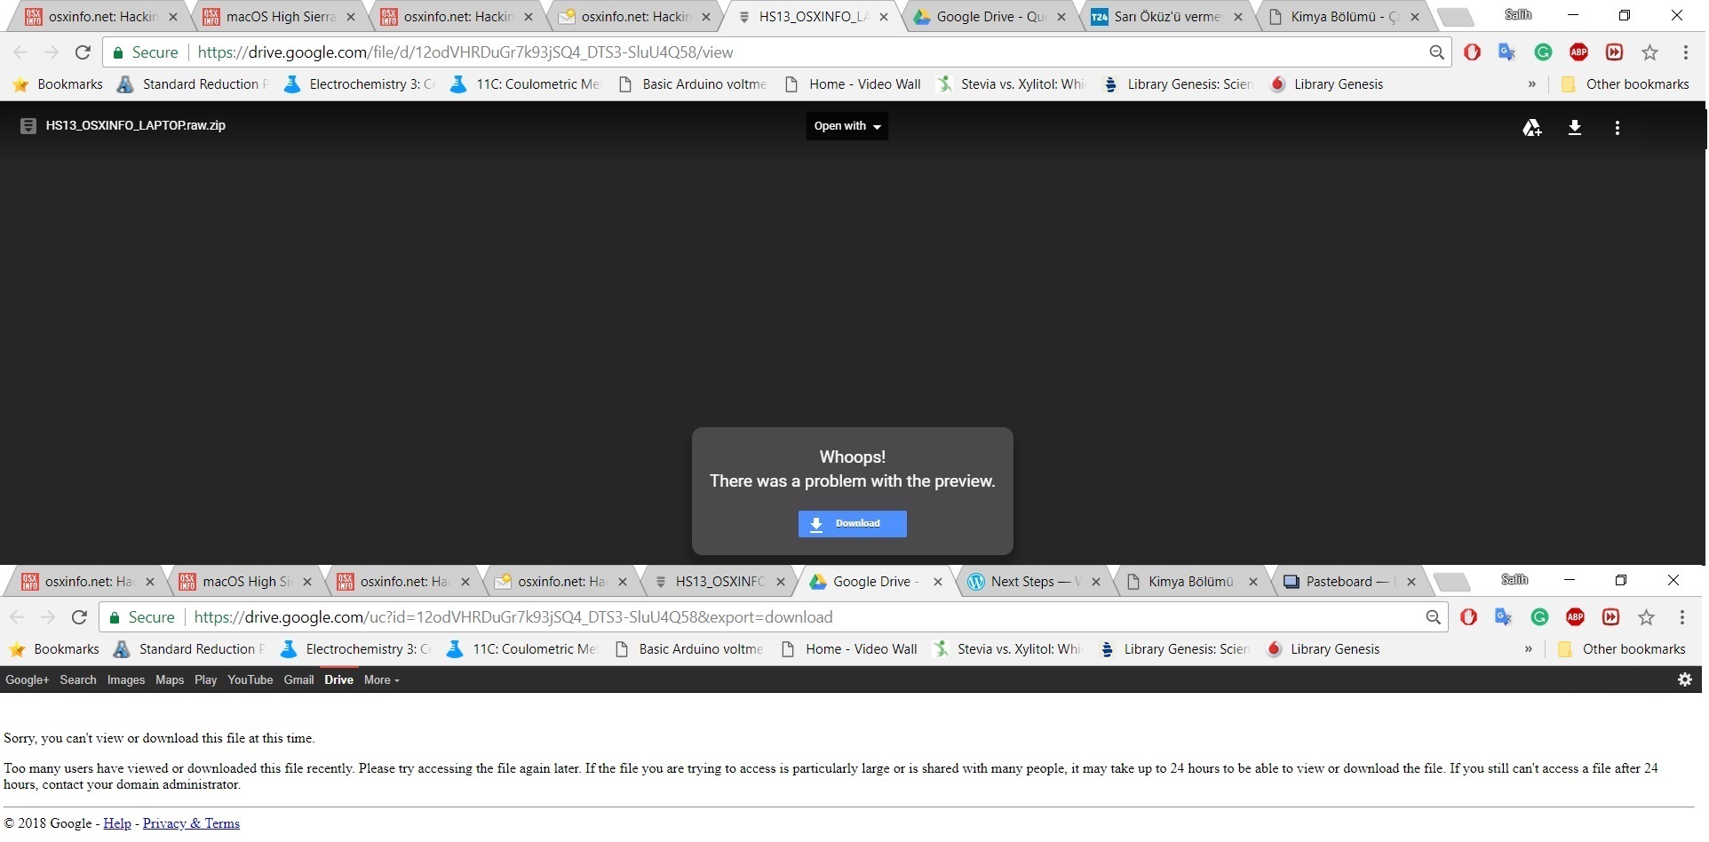
Task: Open the Adblock Plus (ABP) extension
Action: pyautogui.click(x=1578, y=52)
